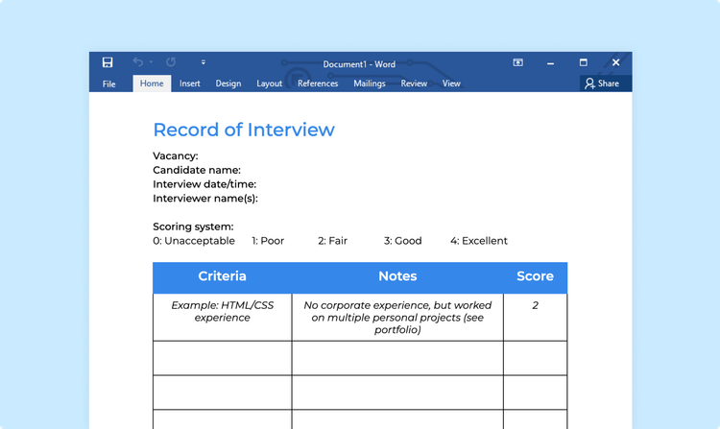
Task: Minimize the Word window
Action: (x=551, y=62)
